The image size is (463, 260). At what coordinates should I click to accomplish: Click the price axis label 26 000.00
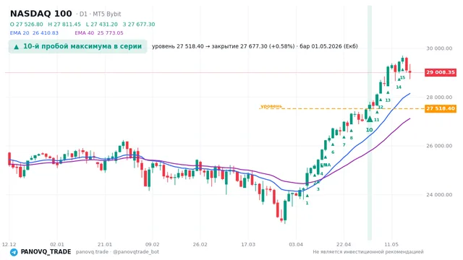click(x=439, y=146)
